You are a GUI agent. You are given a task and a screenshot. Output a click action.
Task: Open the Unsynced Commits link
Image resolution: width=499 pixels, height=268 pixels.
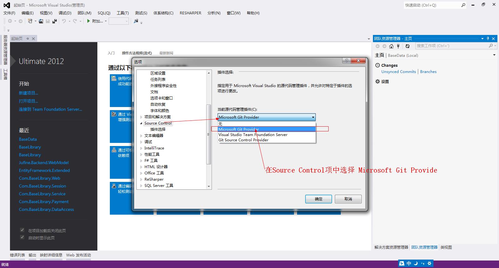(x=399, y=72)
